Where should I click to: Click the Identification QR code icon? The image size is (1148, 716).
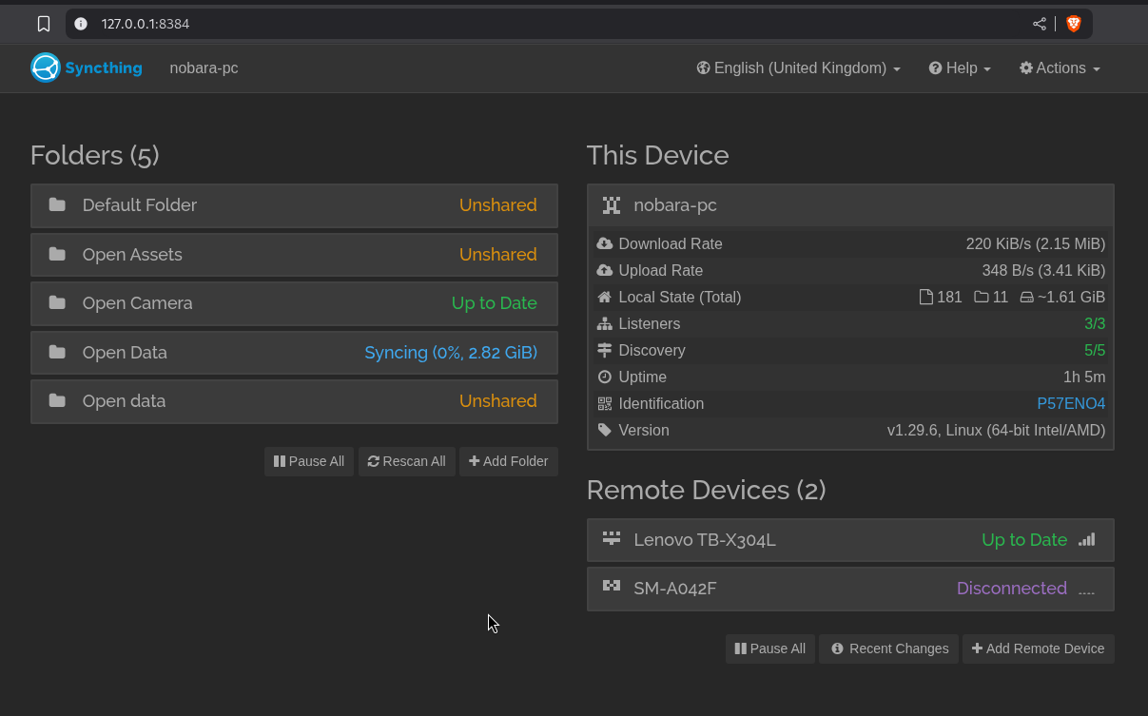tap(605, 403)
